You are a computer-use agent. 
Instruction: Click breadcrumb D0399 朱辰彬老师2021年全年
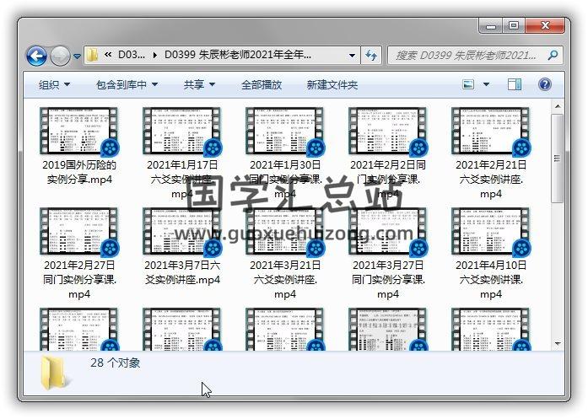click(238, 55)
